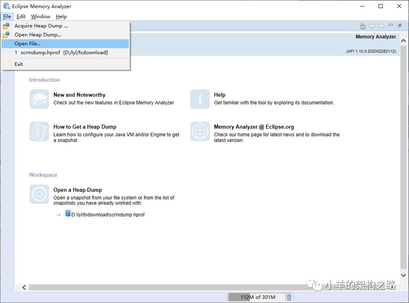Viewport: 409px width, 303px height.
Task: Click vertical scrollbar up arrow
Action: (403, 40)
